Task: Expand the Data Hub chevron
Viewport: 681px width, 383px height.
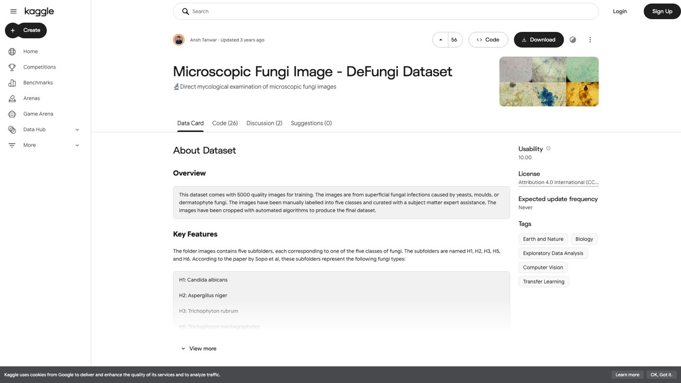Action: (x=77, y=130)
